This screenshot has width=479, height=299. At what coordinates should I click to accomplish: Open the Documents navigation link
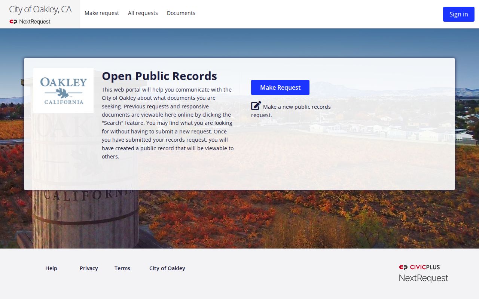coord(181,13)
